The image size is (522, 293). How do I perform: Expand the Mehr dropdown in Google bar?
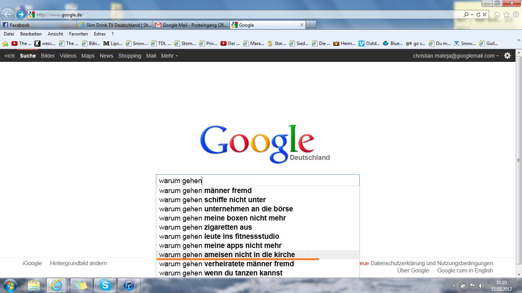coord(169,56)
